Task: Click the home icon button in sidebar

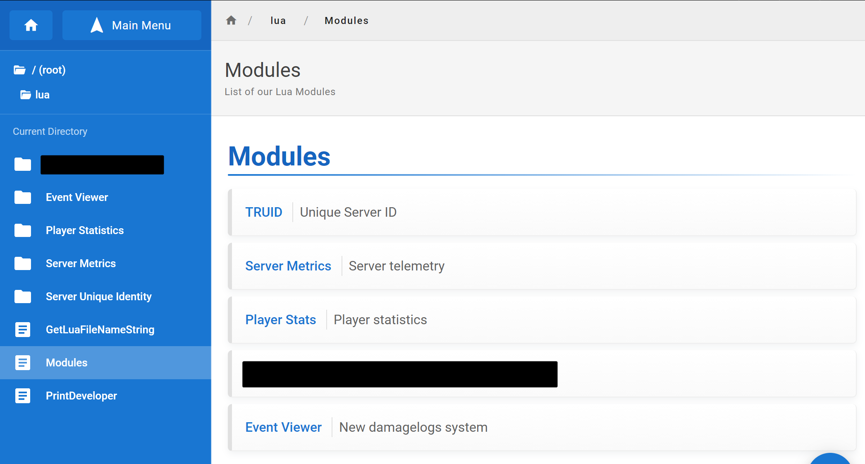Action: 31,25
